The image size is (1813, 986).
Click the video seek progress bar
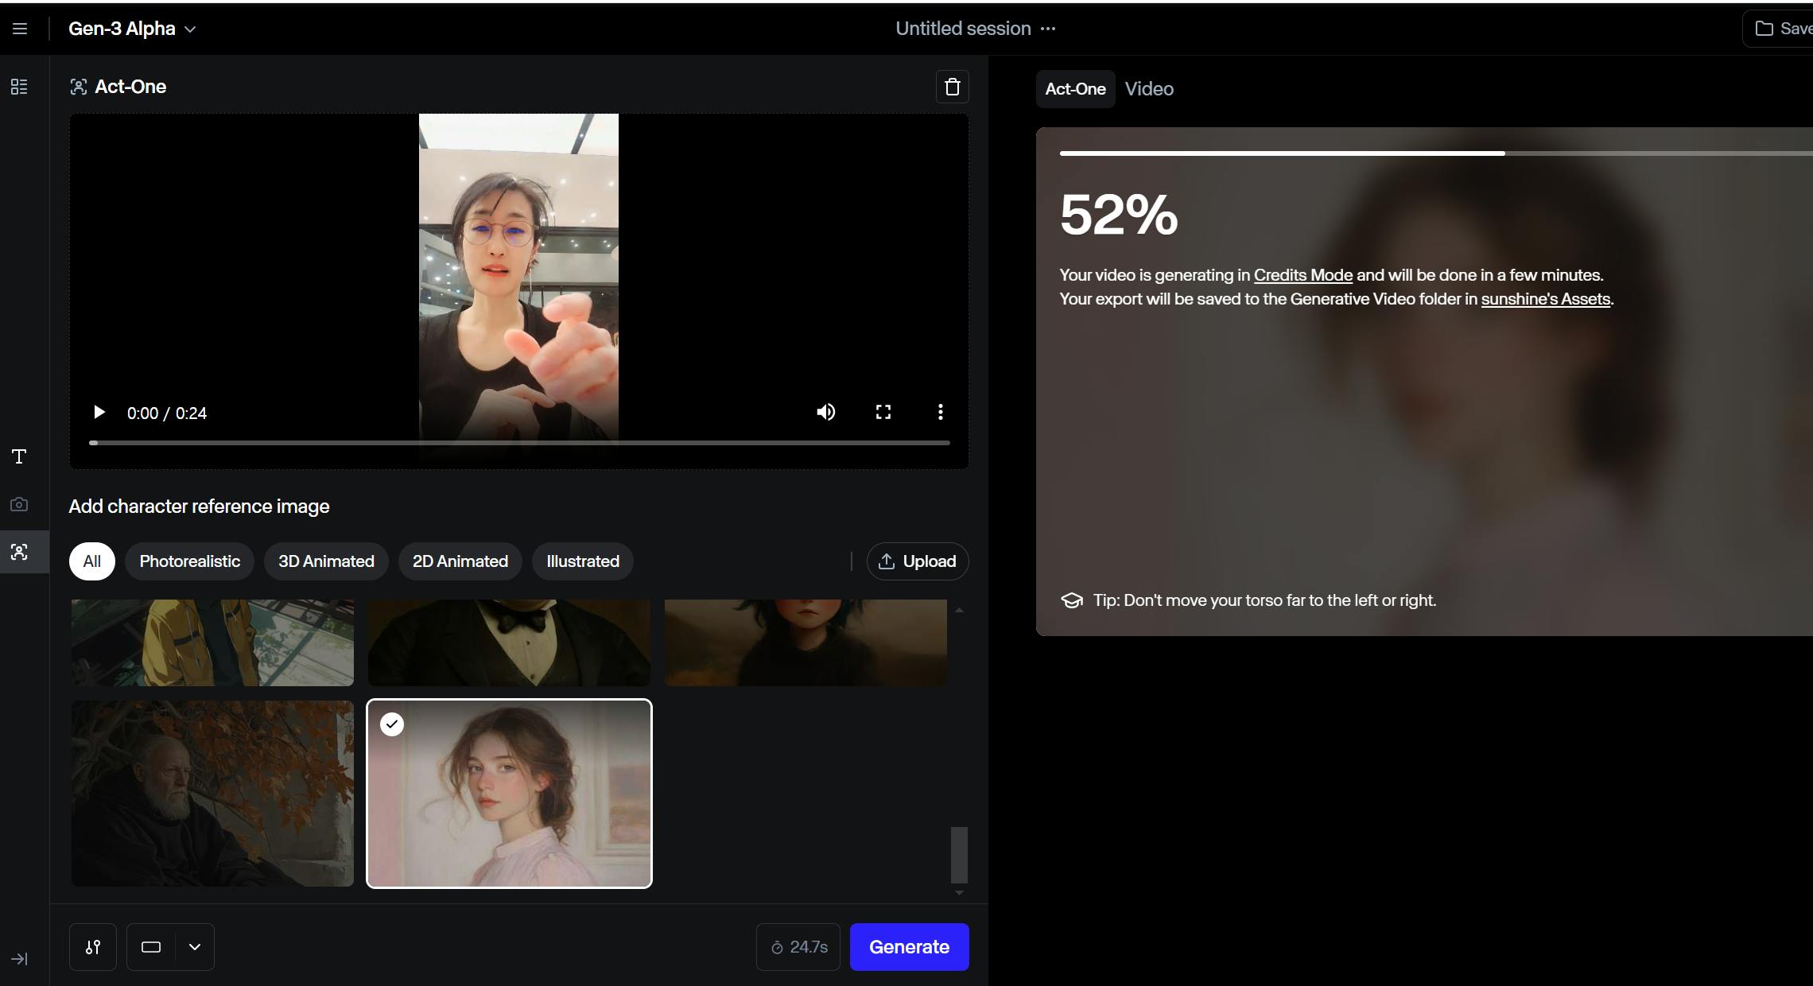[x=519, y=442]
